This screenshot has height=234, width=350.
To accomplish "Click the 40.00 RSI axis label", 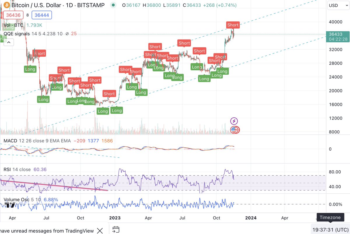I will tap(335, 187).
